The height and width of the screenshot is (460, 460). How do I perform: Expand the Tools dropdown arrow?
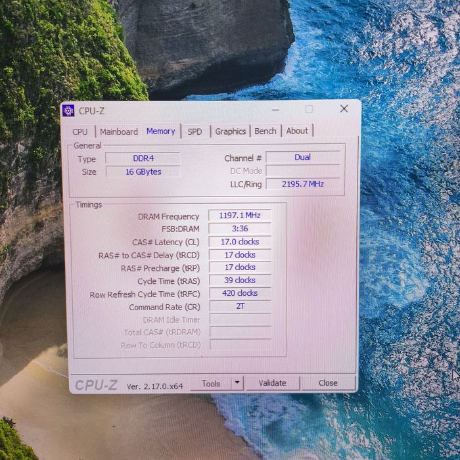(237, 383)
